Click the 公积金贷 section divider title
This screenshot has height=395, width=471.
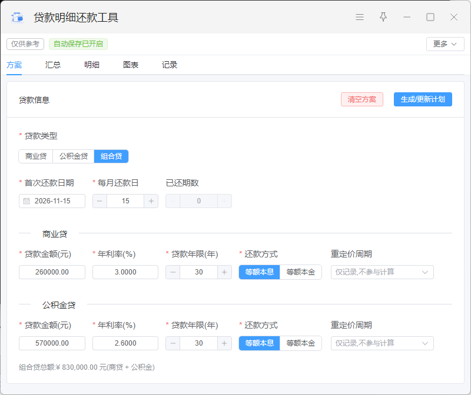pyautogui.click(x=59, y=305)
